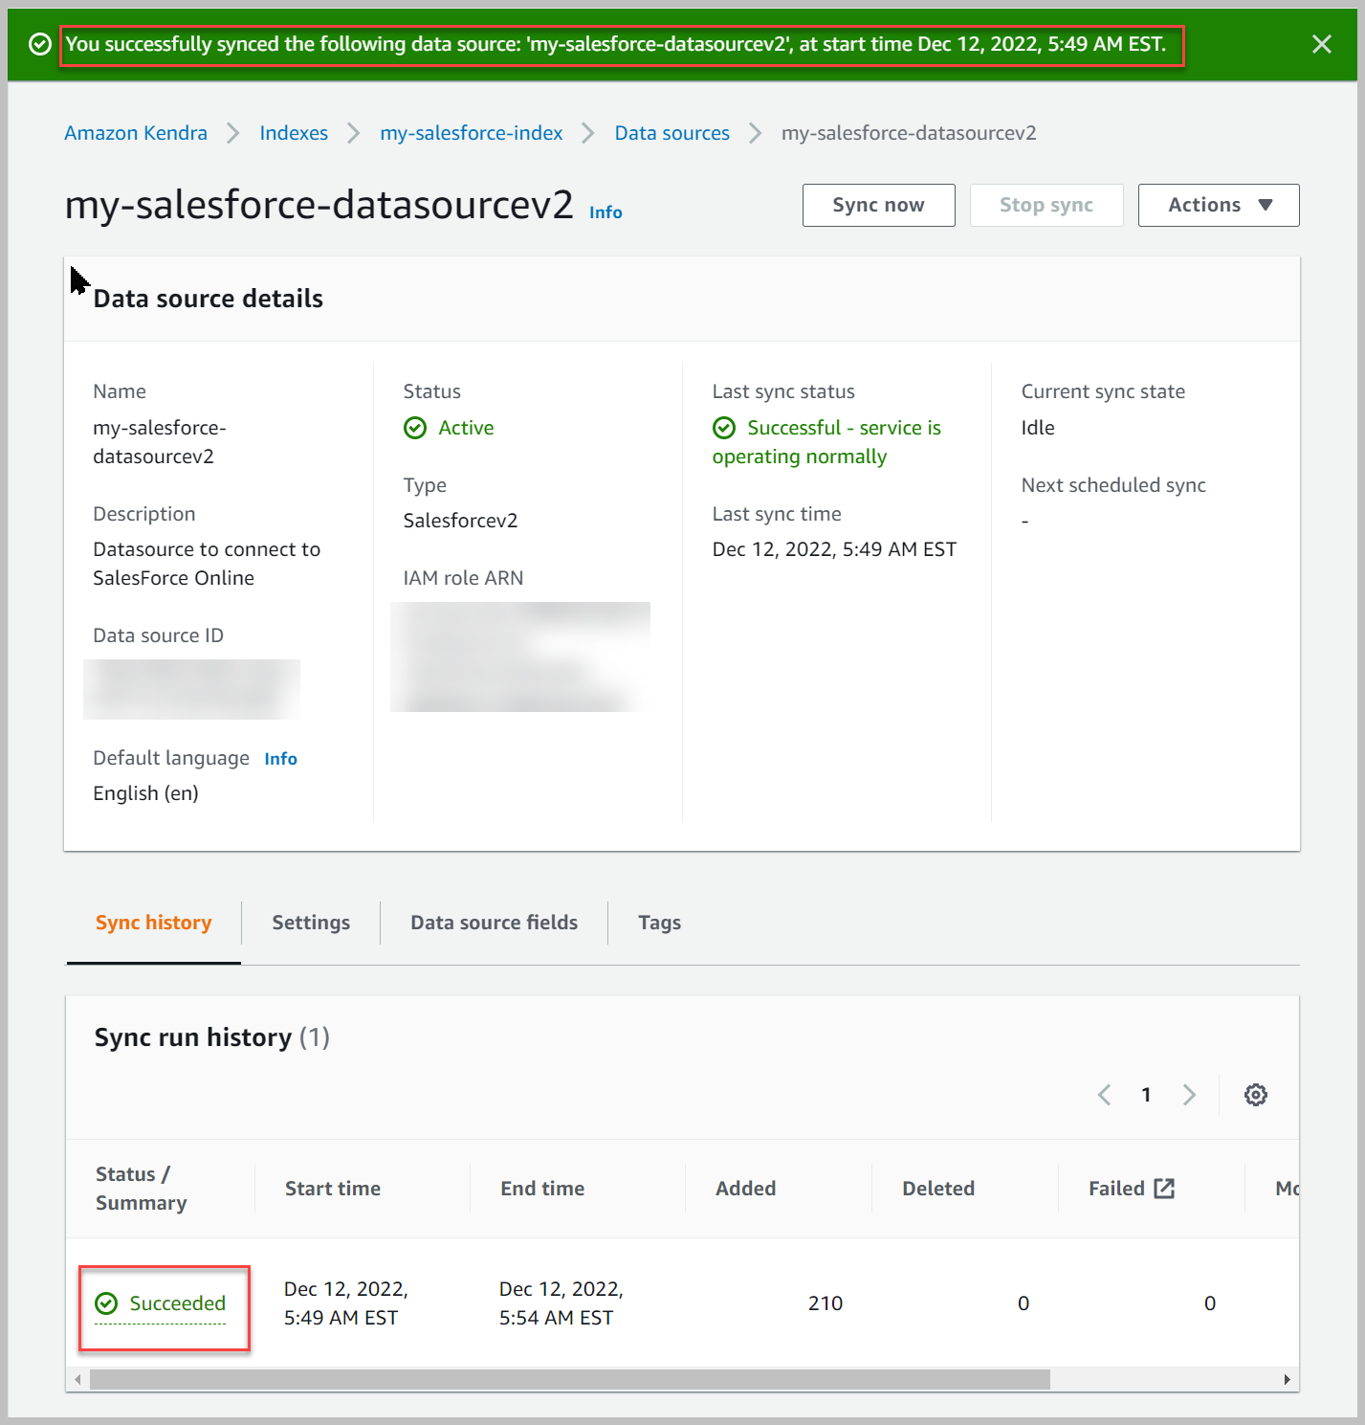Screen dimensions: 1365x1425
Task: Open the table preferences gear icon
Action: click(1255, 1095)
